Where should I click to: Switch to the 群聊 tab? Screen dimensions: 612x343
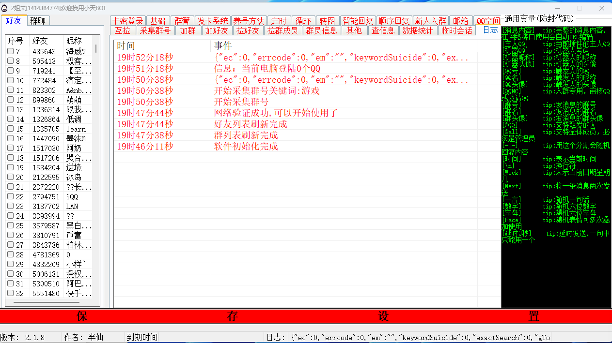click(x=38, y=21)
